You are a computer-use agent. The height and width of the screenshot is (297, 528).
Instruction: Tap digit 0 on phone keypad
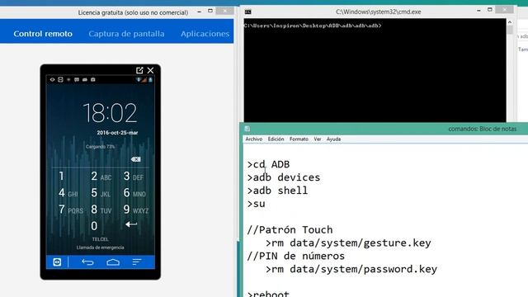(94, 226)
